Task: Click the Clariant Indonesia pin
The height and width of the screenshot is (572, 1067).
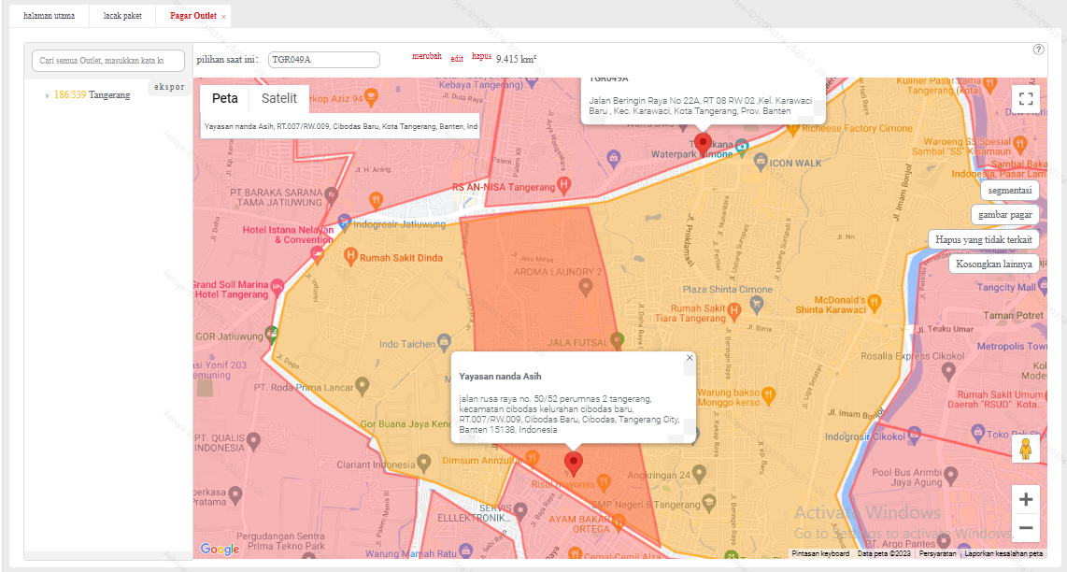Action: click(424, 463)
